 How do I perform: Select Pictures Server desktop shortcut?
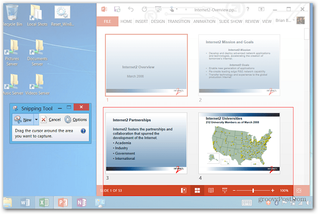12,53
